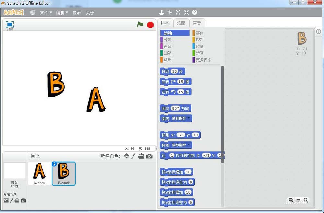Expand the 90 direction dropdown
This screenshot has height=213, width=324.
pos(178,108)
